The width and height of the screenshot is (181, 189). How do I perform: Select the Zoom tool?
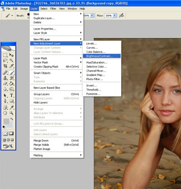pyautogui.click(x=12, y=113)
